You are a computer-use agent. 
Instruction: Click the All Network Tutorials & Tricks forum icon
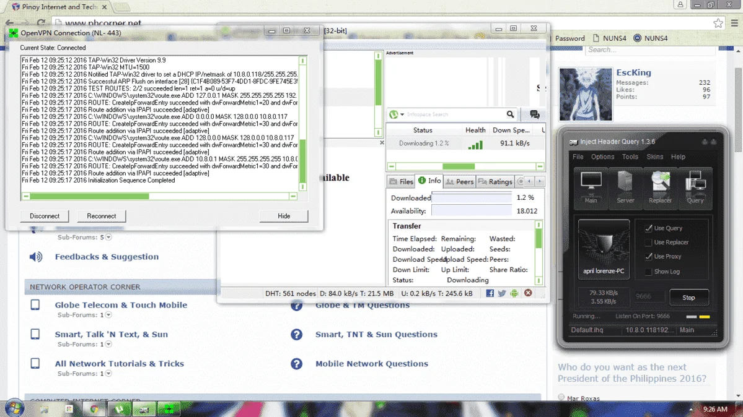click(35, 364)
